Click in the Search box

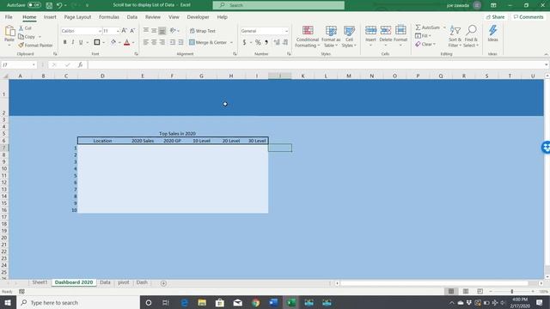point(278,5)
